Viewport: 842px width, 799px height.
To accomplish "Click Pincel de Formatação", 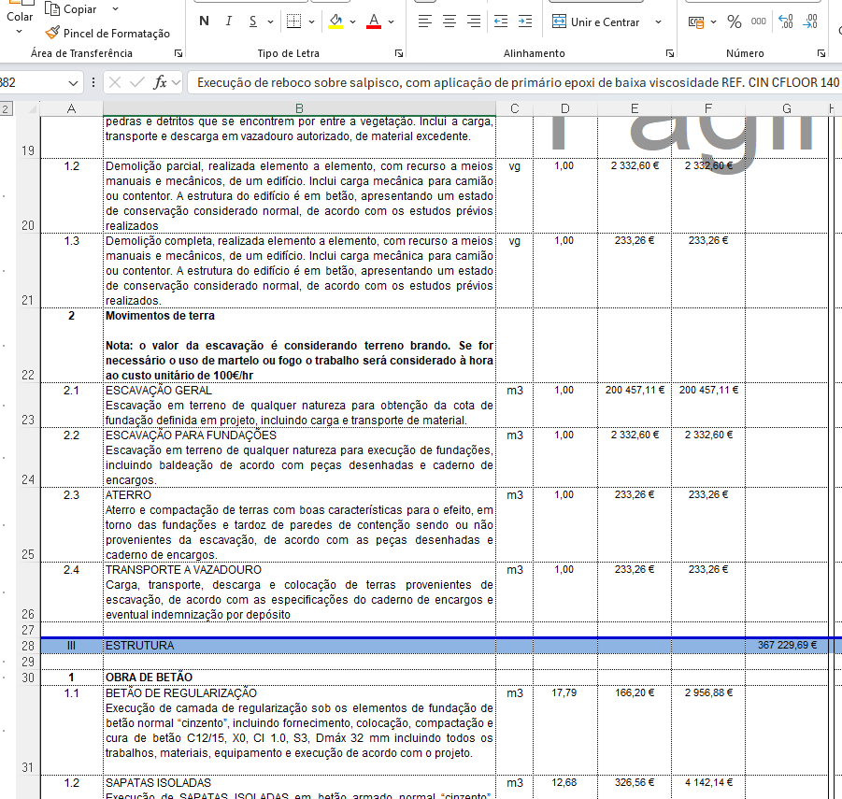I will (x=107, y=34).
